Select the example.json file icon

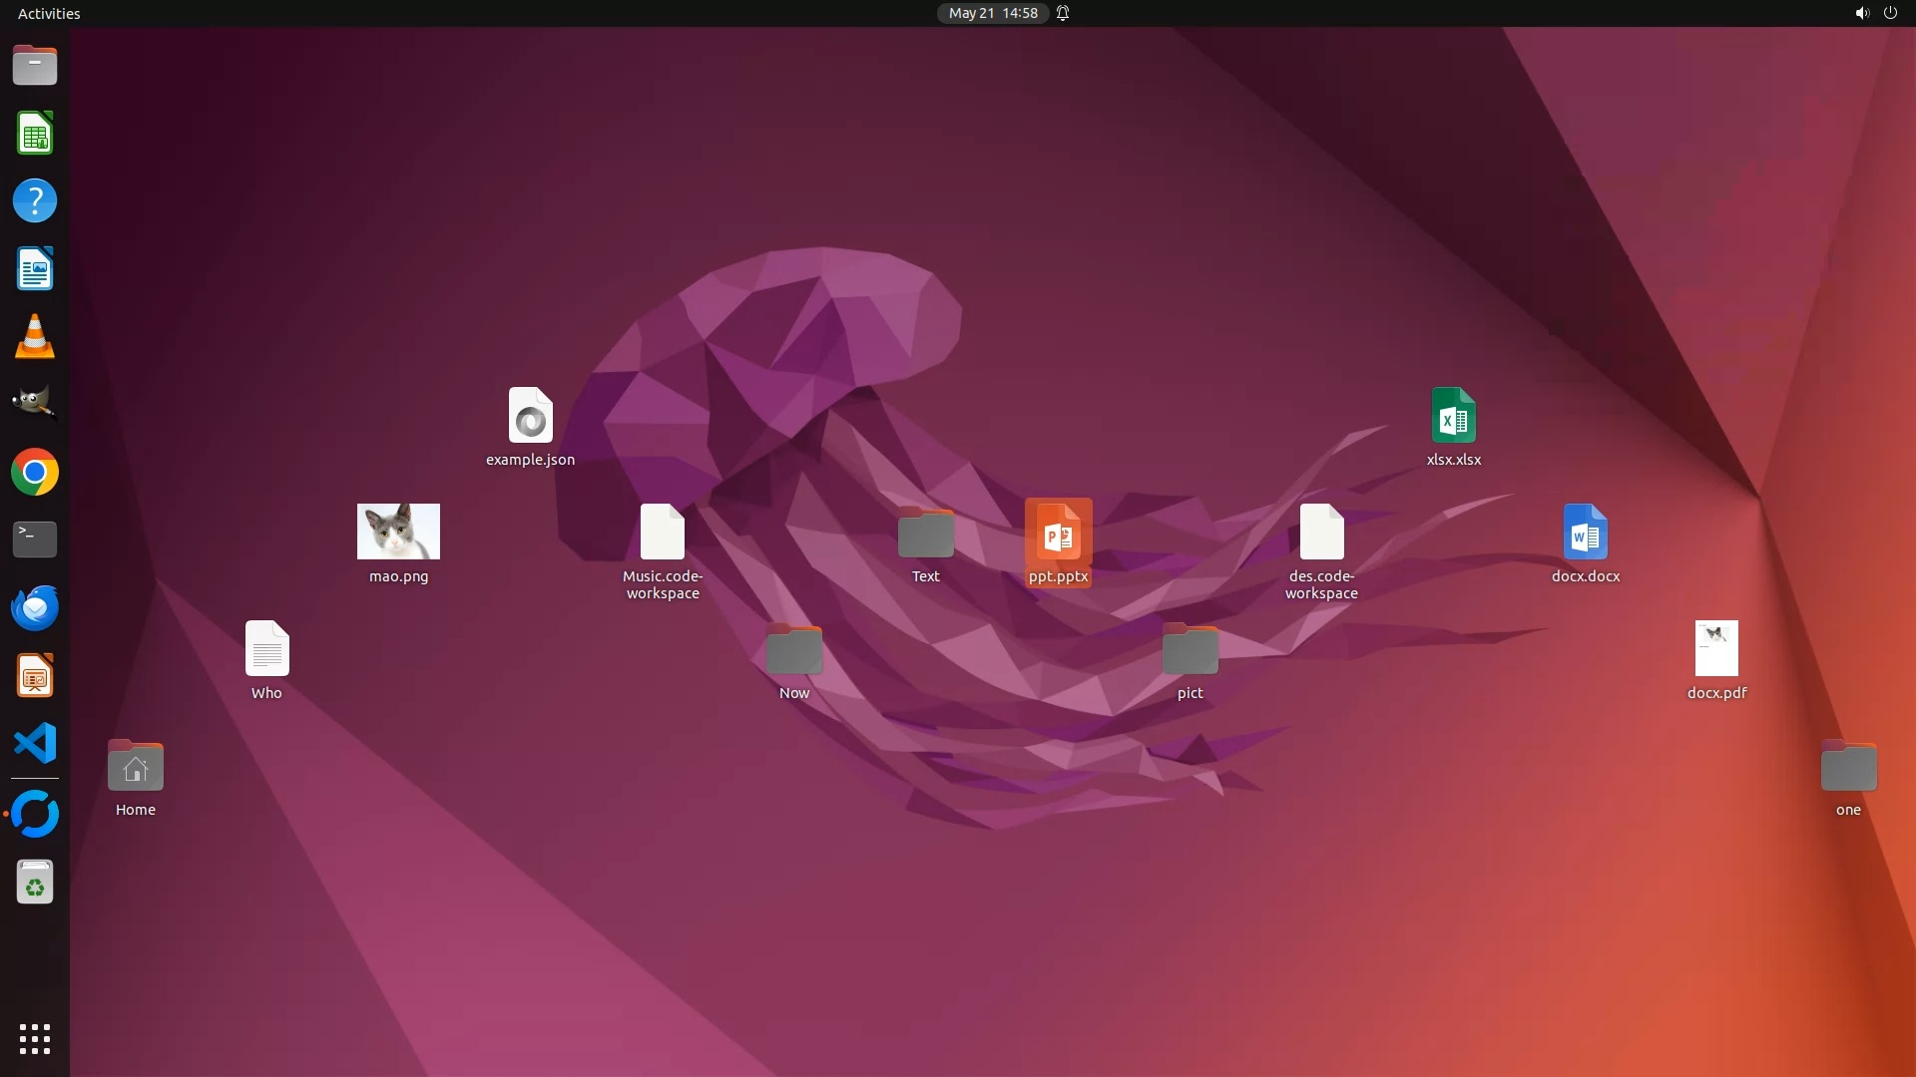point(530,416)
